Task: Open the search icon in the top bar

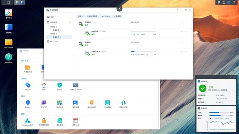Action: pos(234,2)
